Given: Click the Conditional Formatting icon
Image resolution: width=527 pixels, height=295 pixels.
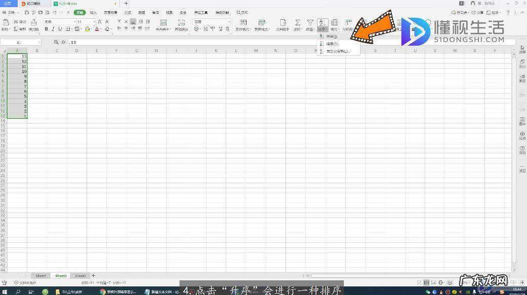Looking at the screenshot, I should pos(243,23).
